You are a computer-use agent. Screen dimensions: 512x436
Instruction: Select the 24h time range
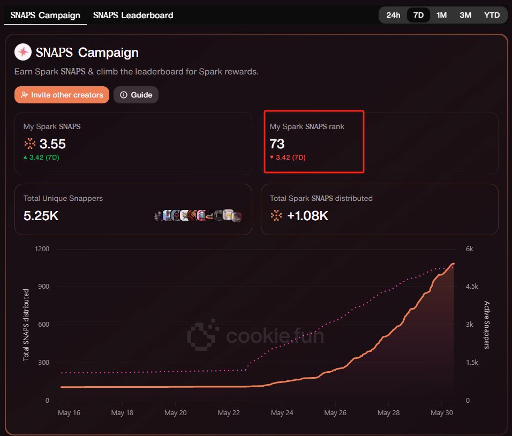click(393, 15)
